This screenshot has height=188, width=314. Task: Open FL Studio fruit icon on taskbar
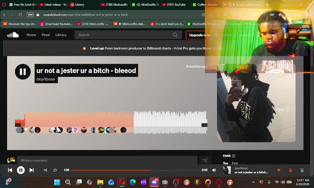pos(197,182)
